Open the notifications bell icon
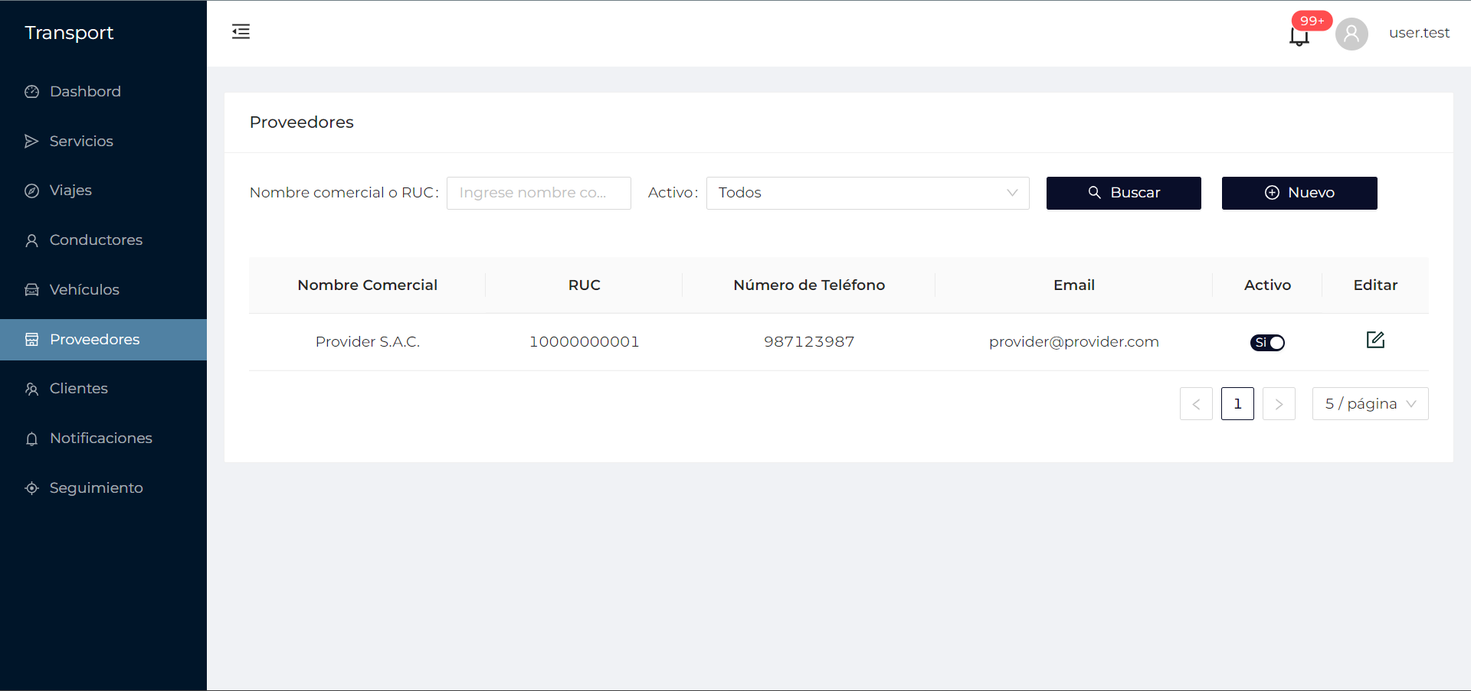The width and height of the screenshot is (1471, 691). pos(1299,36)
